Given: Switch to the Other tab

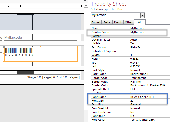Looking at the screenshot, I should (x=129, y=22).
